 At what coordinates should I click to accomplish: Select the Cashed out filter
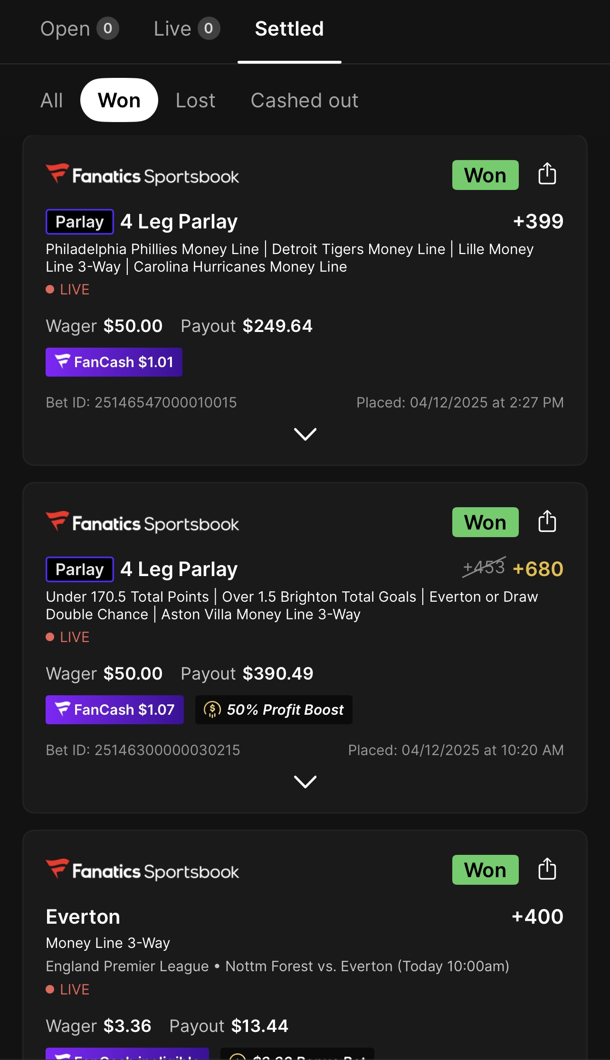[304, 100]
